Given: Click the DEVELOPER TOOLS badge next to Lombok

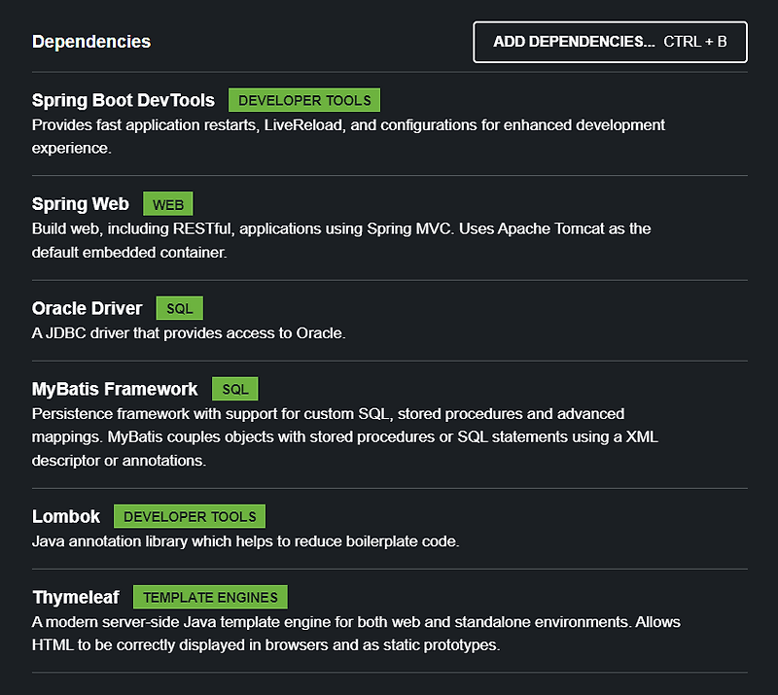Looking at the screenshot, I should tap(189, 516).
